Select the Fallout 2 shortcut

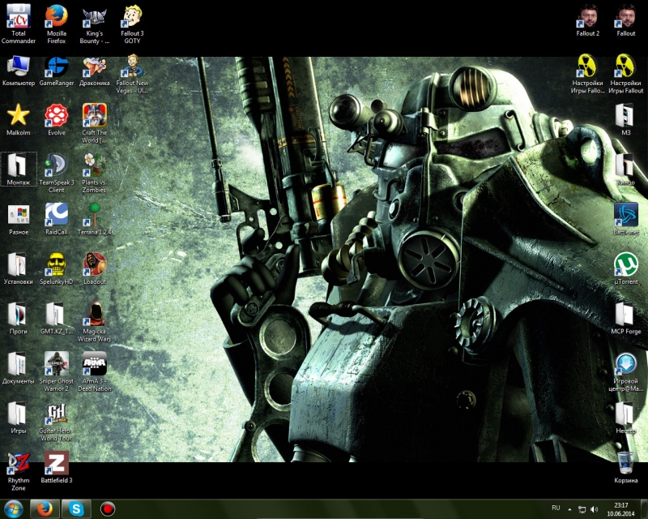click(588, 21)
